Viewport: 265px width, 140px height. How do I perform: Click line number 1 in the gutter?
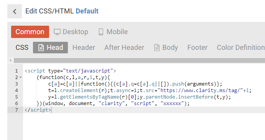(16, 71)
